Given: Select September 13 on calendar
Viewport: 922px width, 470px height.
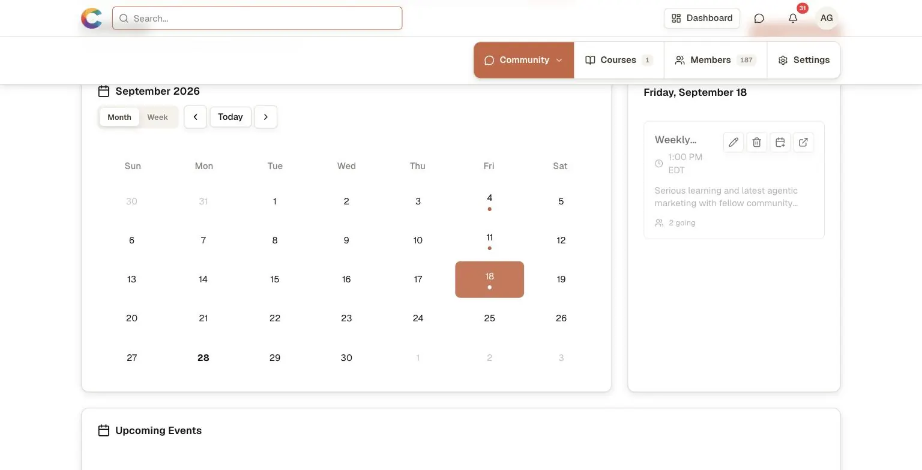Looking at the screenshot, I should point(132,279).
